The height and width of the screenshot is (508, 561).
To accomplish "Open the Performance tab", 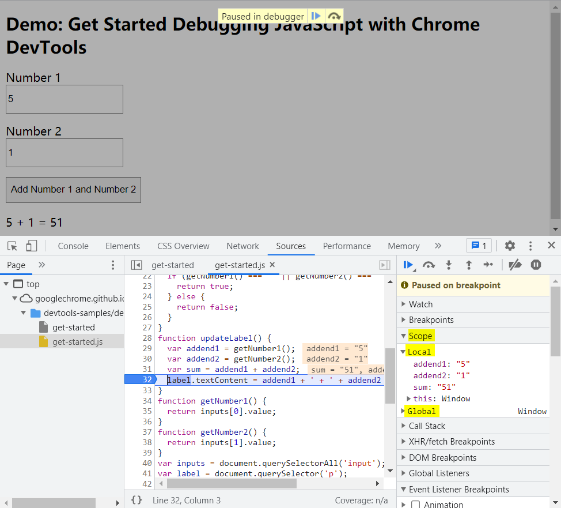I will coord(347,246).
